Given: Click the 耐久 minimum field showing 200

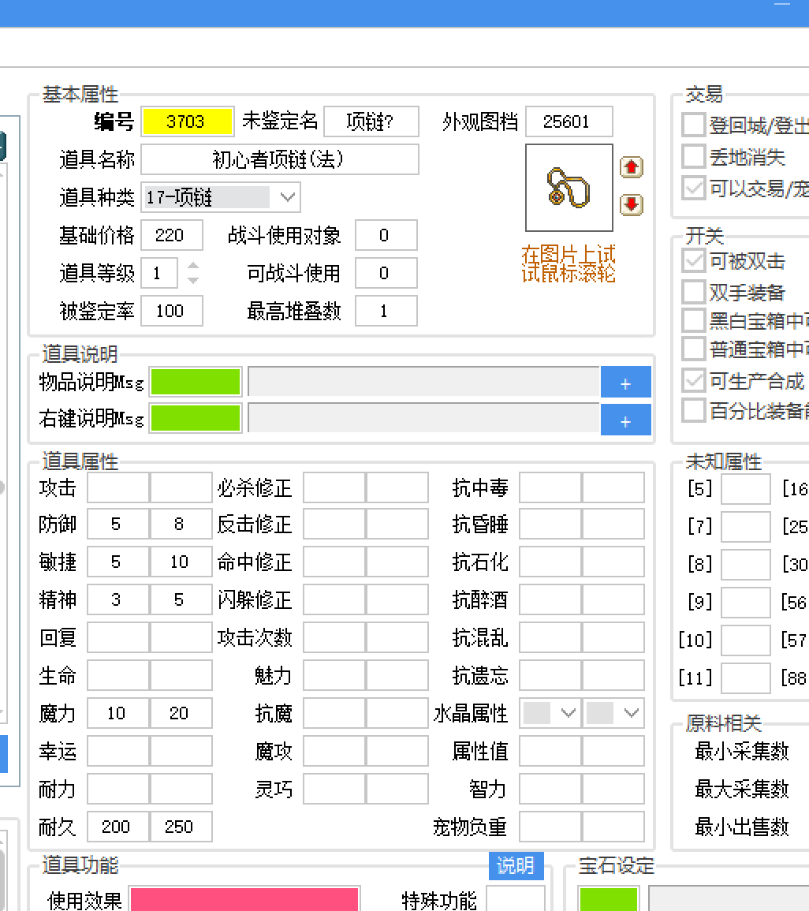Looking at the screenshot, I should (118, 826).
